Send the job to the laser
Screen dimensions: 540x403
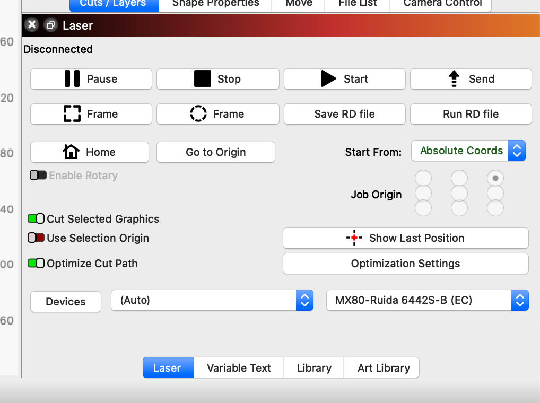[471, 79]
